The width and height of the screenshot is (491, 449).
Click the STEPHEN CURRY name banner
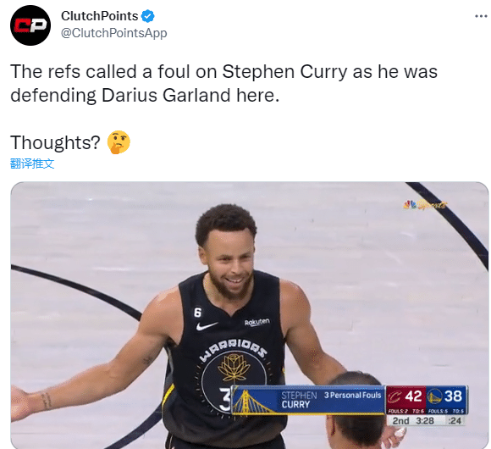pos(299,400)
